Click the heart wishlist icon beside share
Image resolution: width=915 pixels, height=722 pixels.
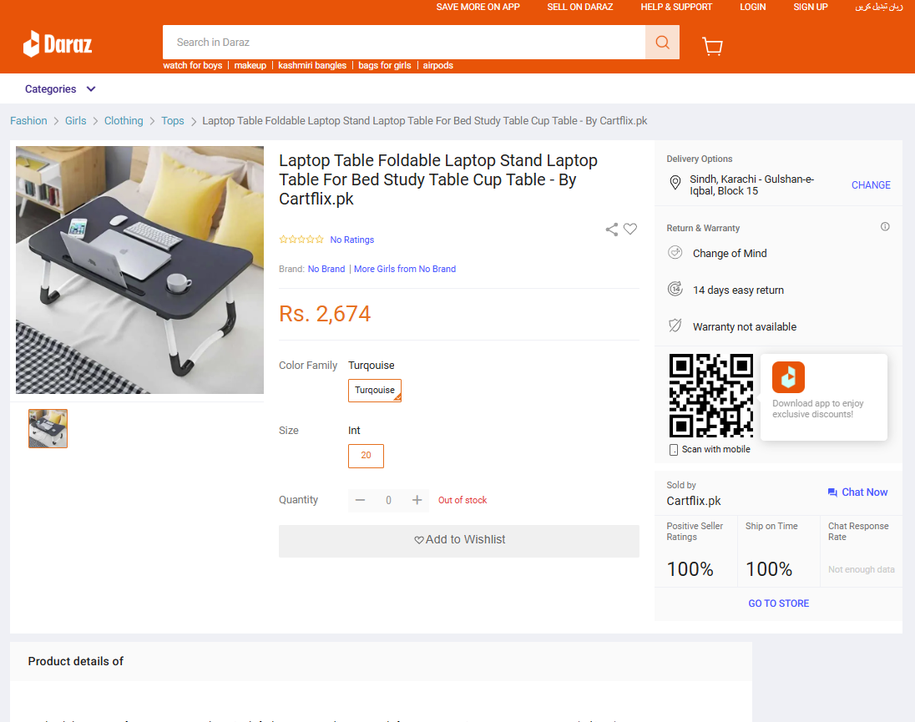coord(630,230)
